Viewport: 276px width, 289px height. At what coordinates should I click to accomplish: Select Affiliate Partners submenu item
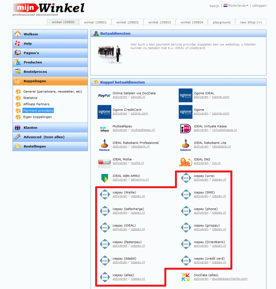pos(36,104)
